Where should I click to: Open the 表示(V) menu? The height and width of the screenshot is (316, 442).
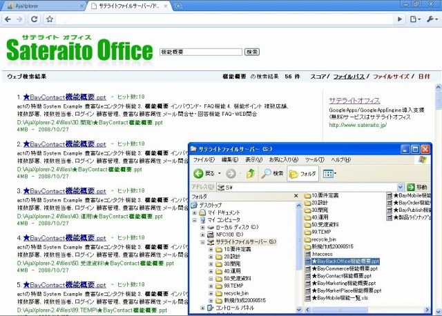(x=253, y=159)
